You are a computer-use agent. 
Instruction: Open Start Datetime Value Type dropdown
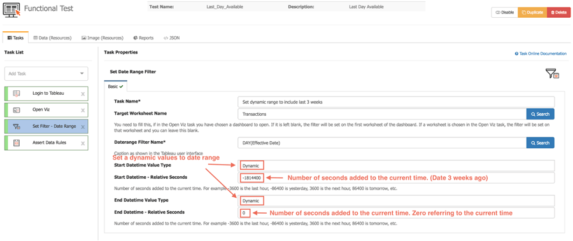coord(396,165)
